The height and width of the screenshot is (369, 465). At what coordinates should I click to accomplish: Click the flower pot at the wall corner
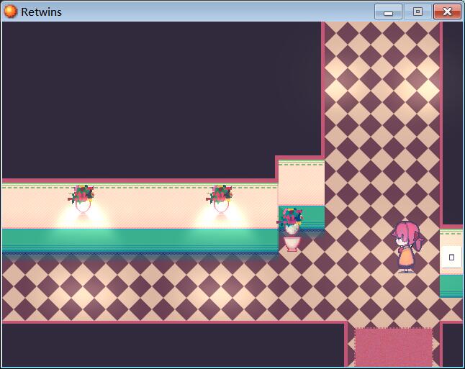[x=292, y=229]
